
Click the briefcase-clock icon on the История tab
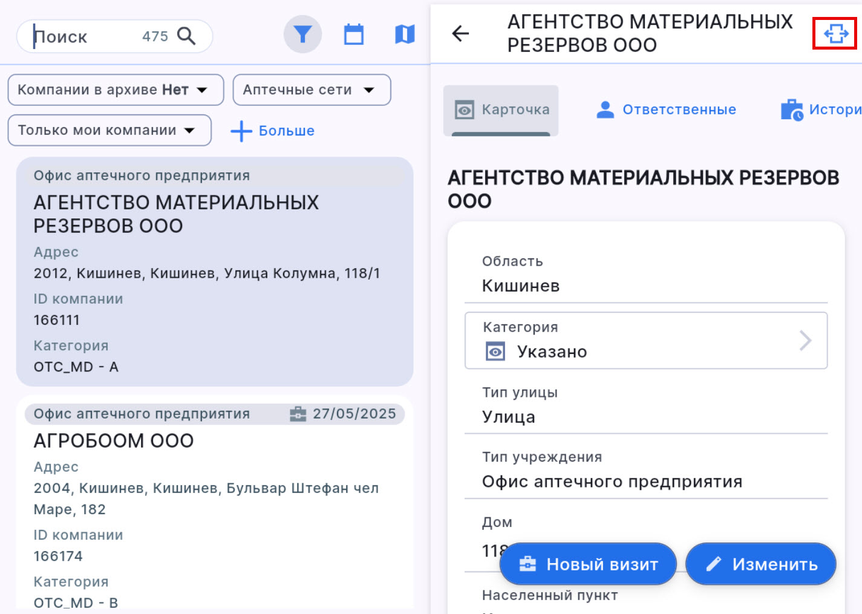click(791, 109)
